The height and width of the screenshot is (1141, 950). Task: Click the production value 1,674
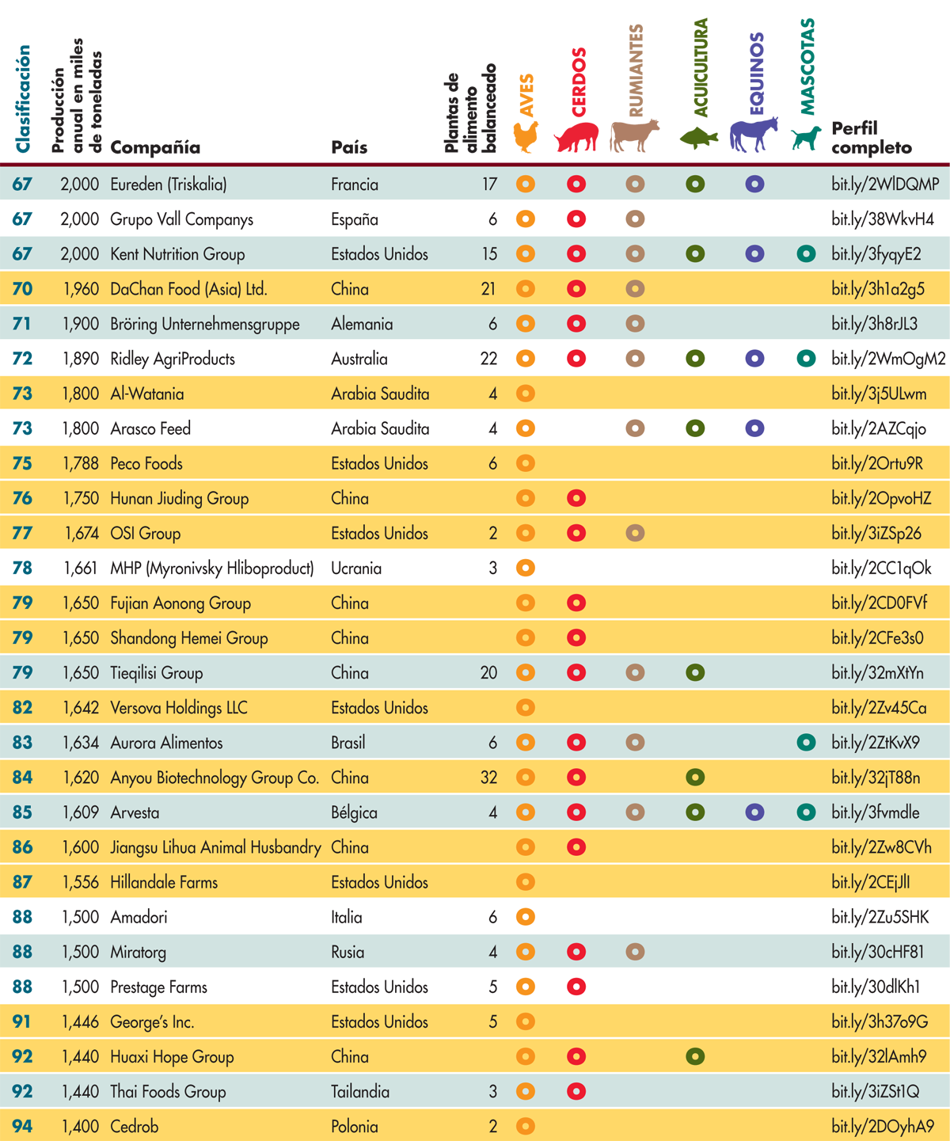tap(82, 533)
